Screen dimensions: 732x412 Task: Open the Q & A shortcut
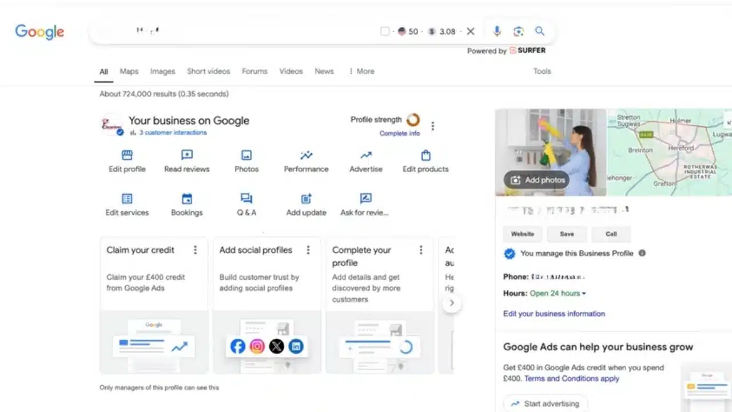click(x=246, y=205)
